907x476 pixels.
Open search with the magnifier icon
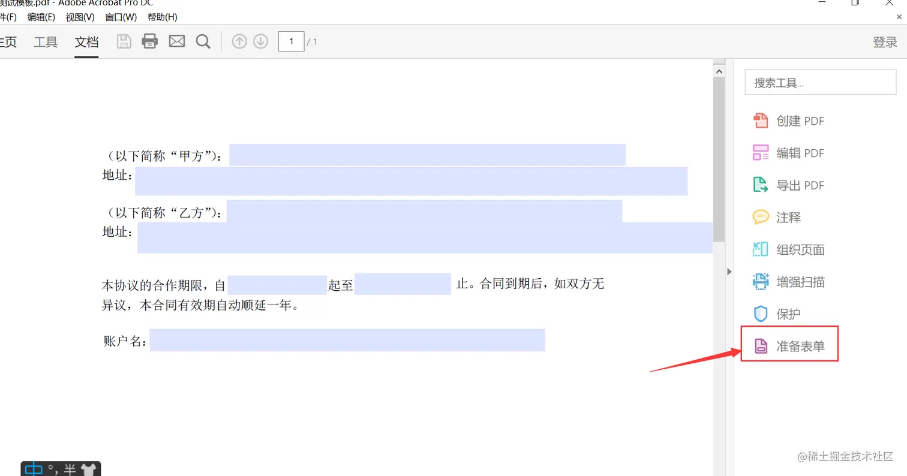[x=203, y=41]
